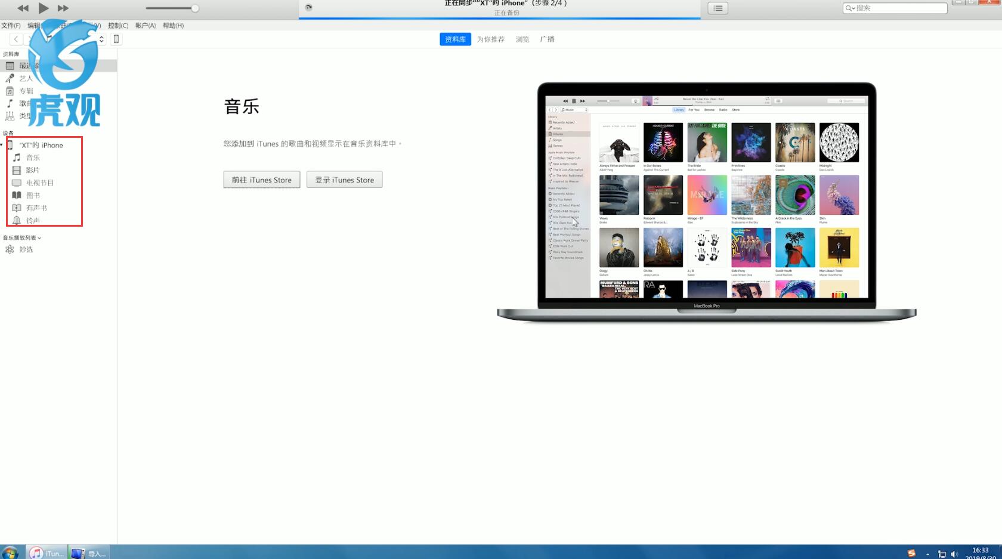Open the 帮助(H) menu
The image size is (1002, 559).
pyautogui.click(x=173, y=26)
